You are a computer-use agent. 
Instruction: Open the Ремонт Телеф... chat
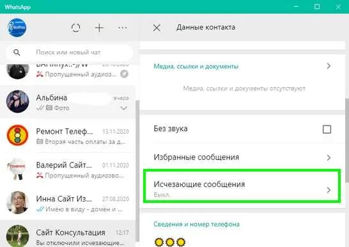(68, 136)
